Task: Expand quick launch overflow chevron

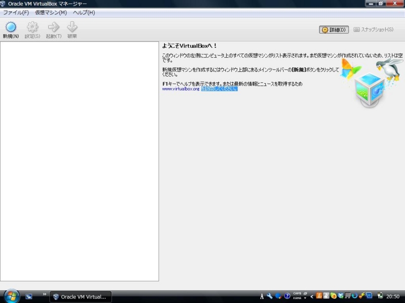Action: 45,294
